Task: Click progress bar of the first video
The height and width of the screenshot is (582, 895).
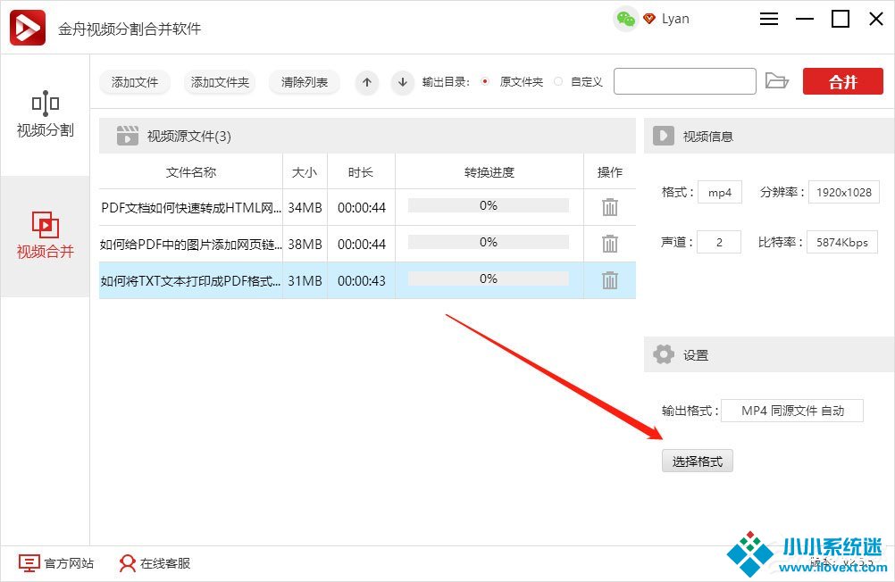Action: coord(488,206)
